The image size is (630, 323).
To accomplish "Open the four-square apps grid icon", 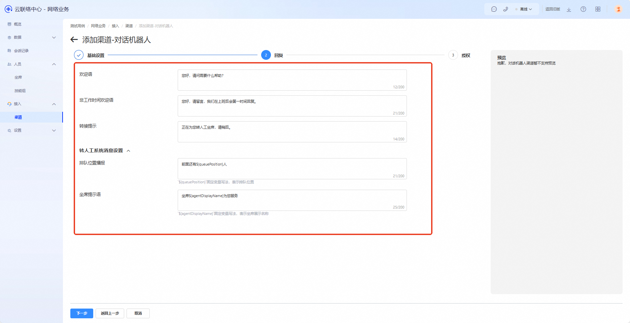I will (598, 9).
